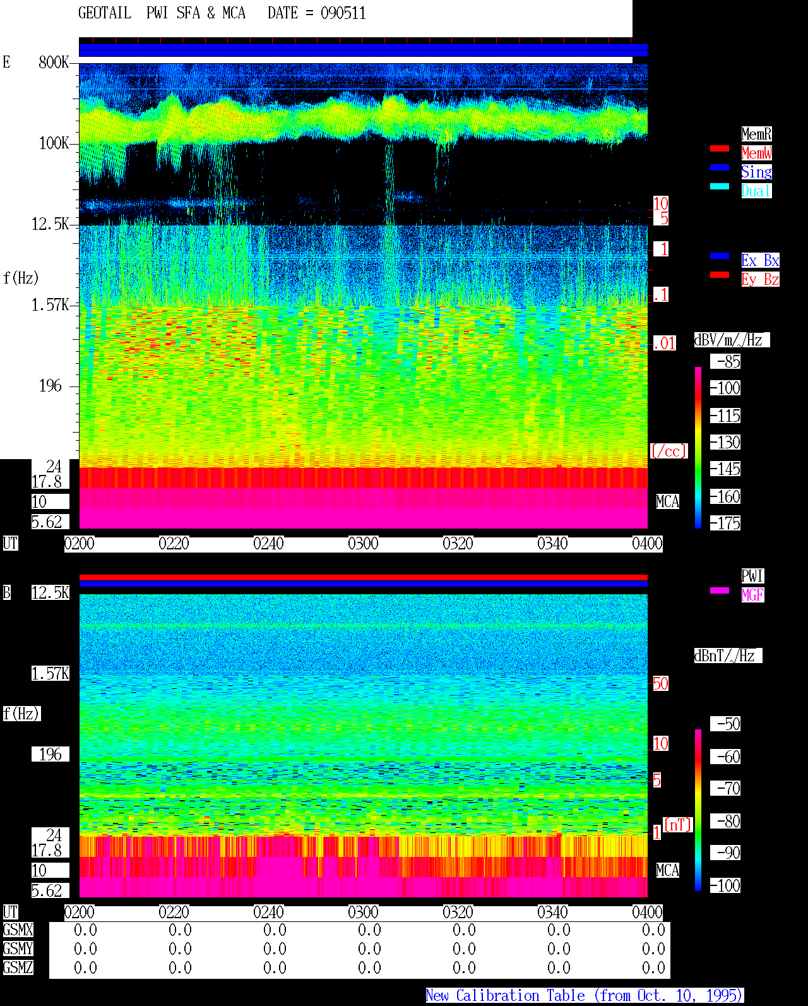Click the magenta MGF legend marker

point(720,590)
